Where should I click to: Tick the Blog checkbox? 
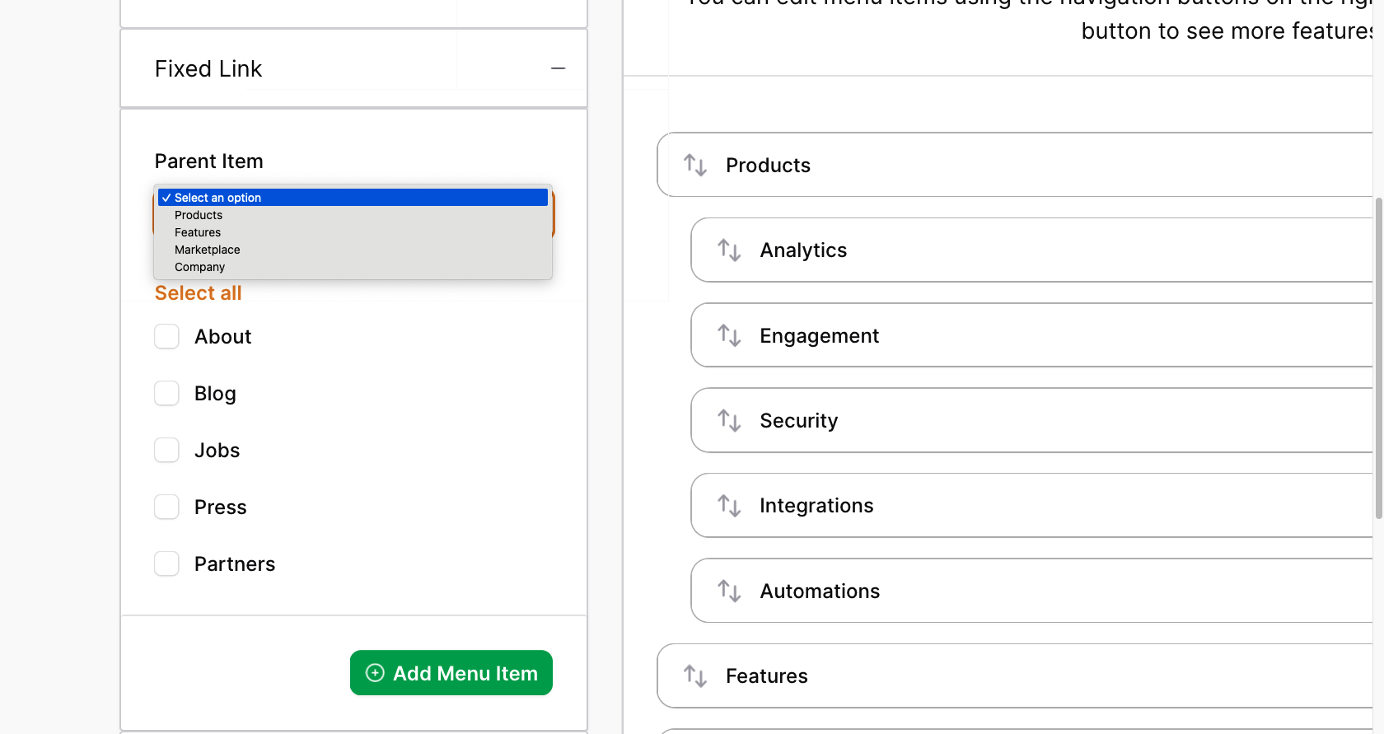[166, 393]
